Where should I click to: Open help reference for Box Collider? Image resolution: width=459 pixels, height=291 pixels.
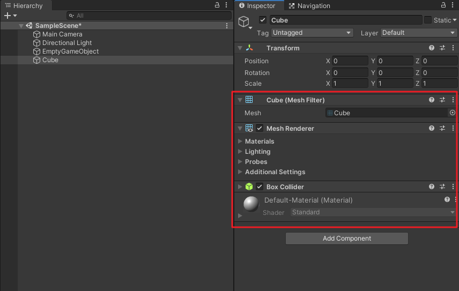point(432,186)
